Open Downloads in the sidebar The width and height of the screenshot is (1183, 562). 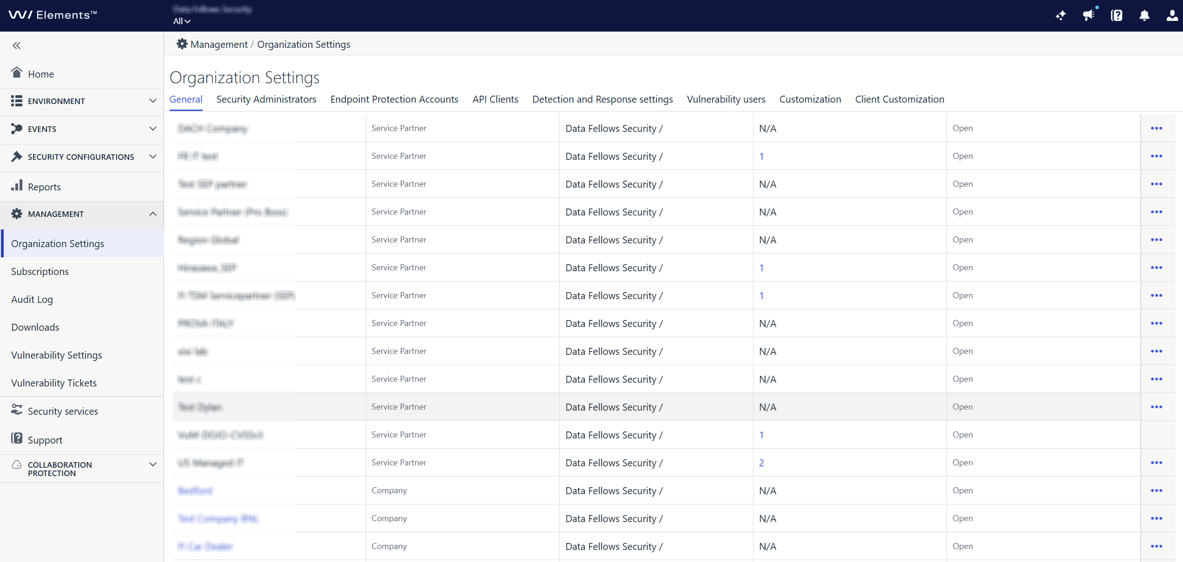coord(35,327)
